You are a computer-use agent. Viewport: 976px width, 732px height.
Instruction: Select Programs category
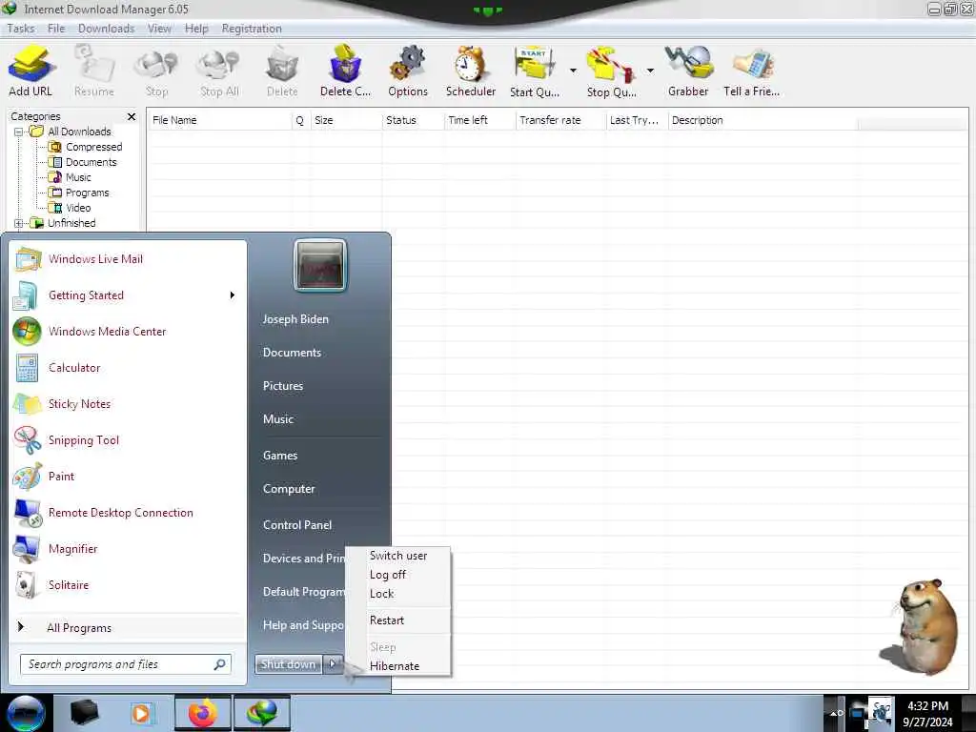coord(87,193)
